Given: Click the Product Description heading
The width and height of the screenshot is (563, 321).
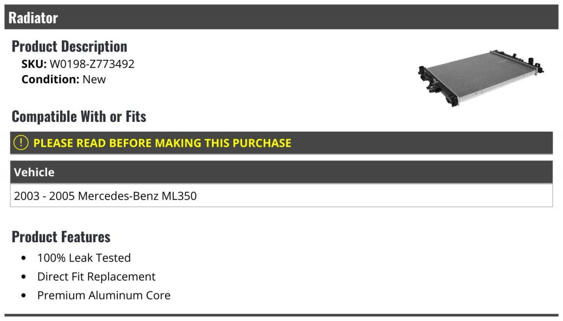Looking at the screenshot, I should tap(69, 46).
